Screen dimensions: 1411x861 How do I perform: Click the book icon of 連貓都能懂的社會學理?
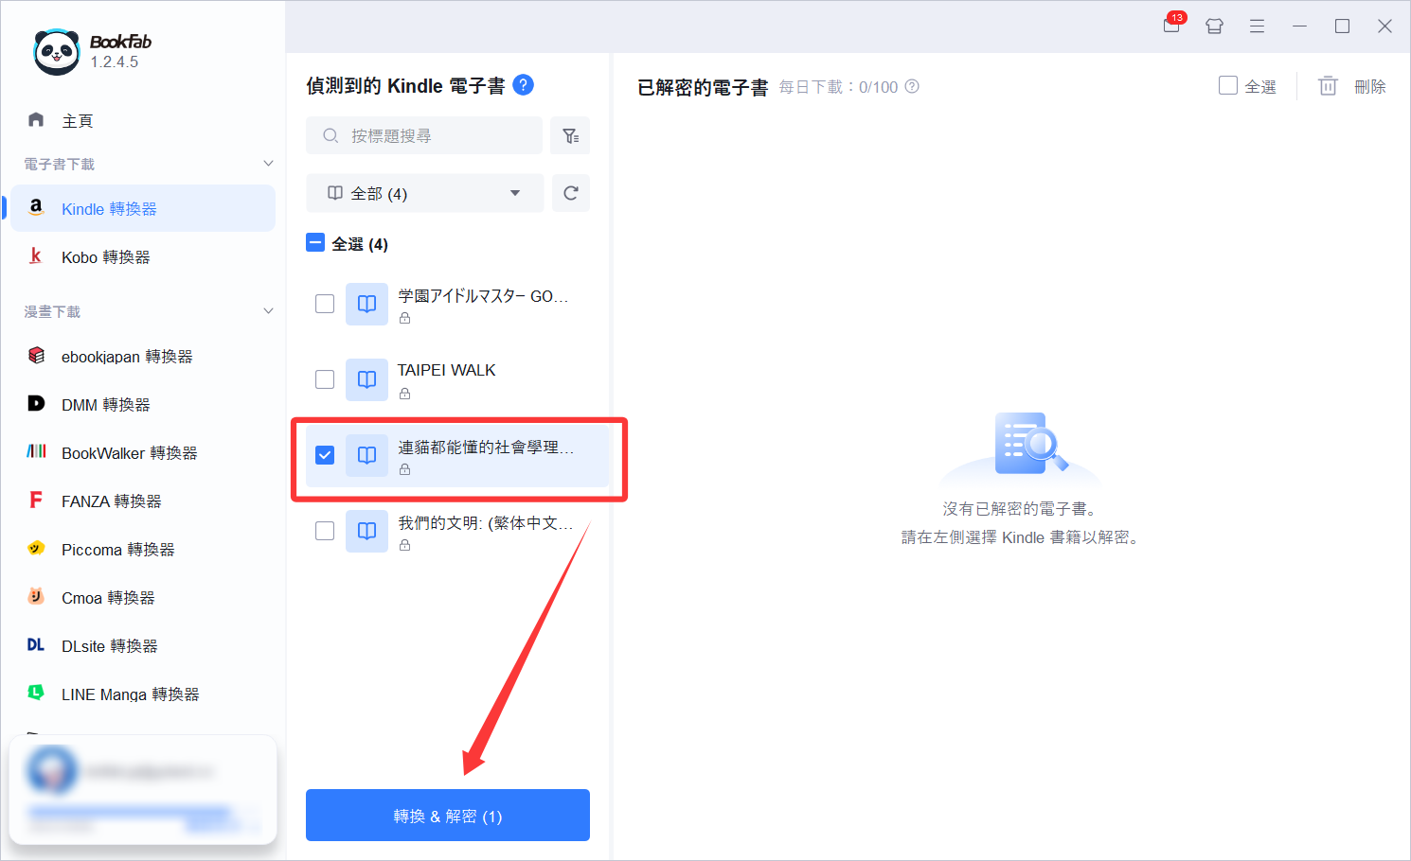[366, 455]
